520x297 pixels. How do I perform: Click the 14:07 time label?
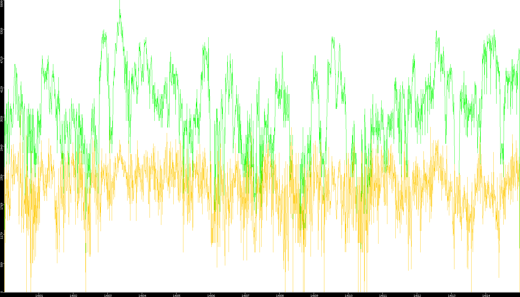point(245,295)
